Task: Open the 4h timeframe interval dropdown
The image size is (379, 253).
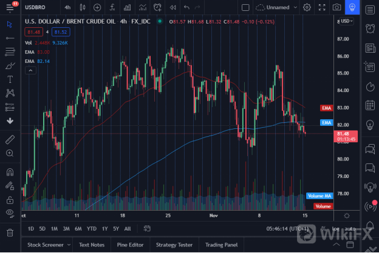Action: pyautogui.click(x=67, y=7)
